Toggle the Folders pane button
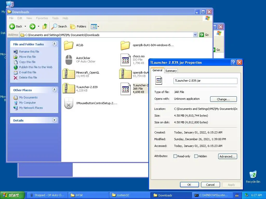The width and height of the screenshot is (266, 199). click(x=78, y=26)
